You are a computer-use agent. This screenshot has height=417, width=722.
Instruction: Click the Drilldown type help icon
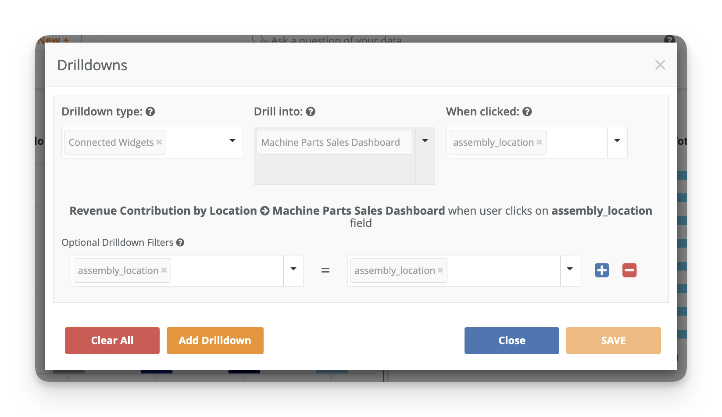(150, 112)
